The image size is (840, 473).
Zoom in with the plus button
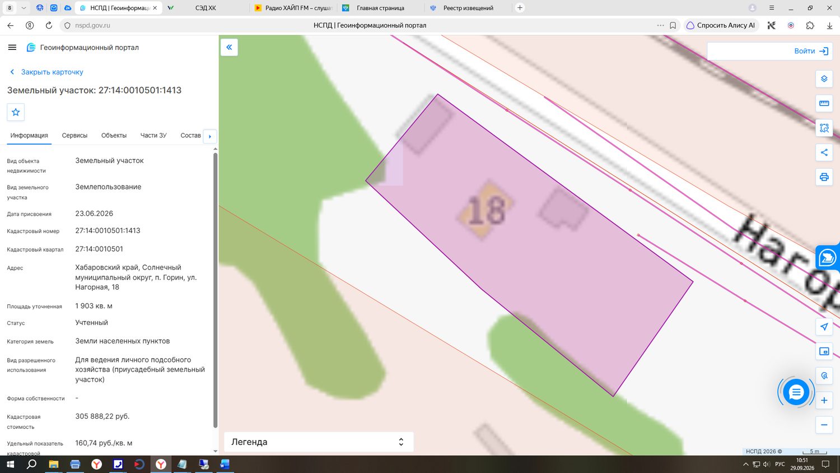tap(824, 400)
